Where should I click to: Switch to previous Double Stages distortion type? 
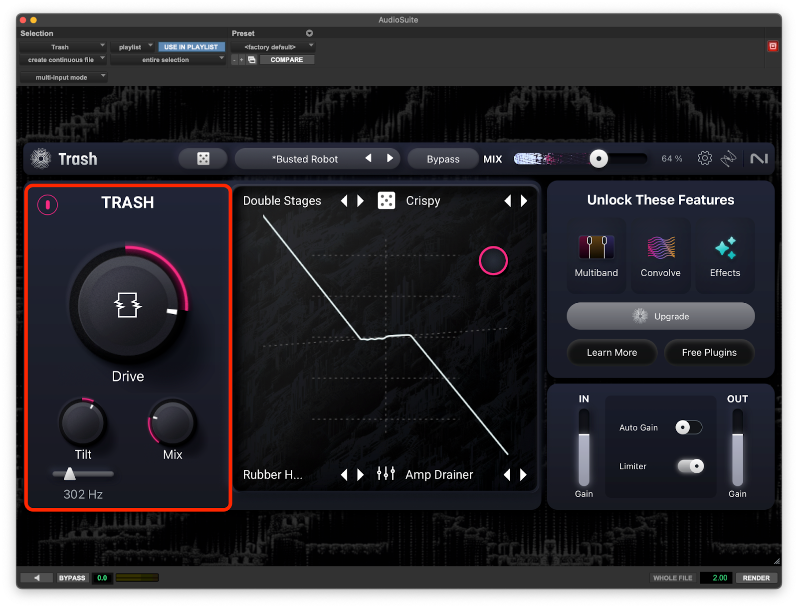coord(344,201)
